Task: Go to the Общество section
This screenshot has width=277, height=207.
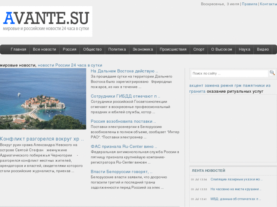Action: (x=92, y=49)
